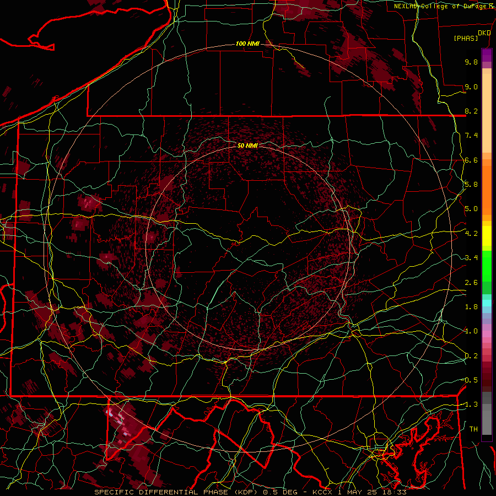Image resolution: width=496 pixels, height=496 pixels.
Task: Click the 1.0 scale value
Action: (471, 331)
